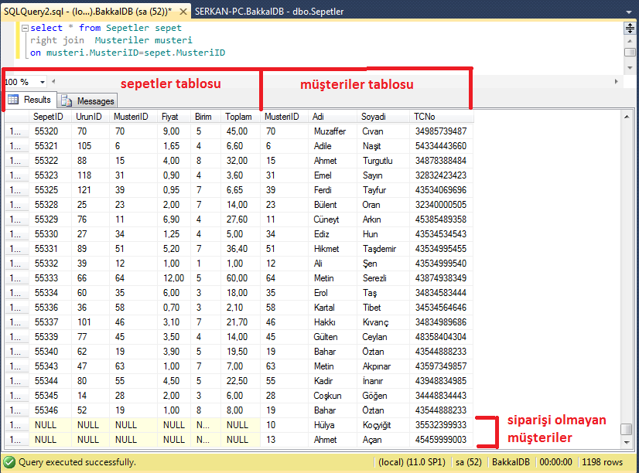Click the Soyadi column header

pos(383,117)
